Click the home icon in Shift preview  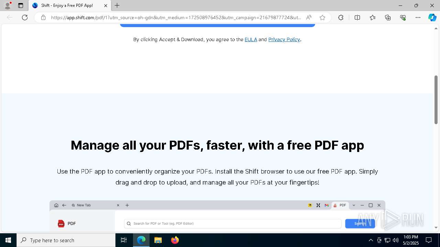point(56,205)
